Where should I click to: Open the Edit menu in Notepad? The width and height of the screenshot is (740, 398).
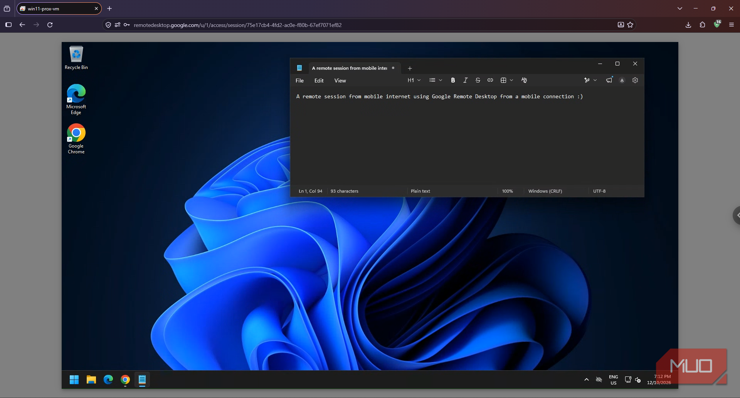(x=319, y=81)
